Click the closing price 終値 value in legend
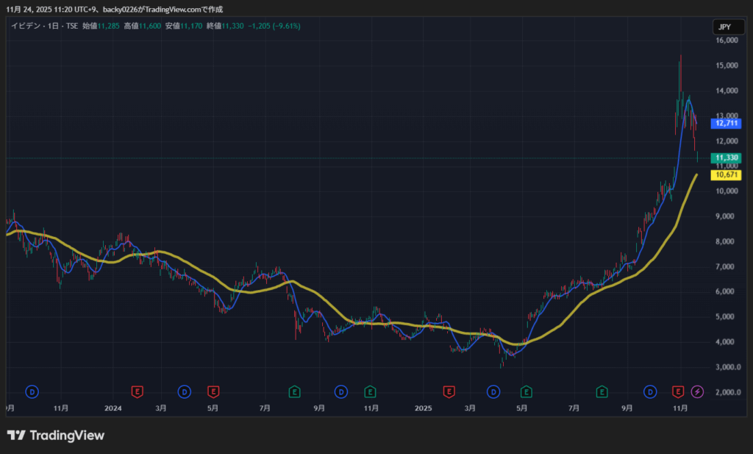The width and height of the screenshot is (753, 454). coord(232,26)
